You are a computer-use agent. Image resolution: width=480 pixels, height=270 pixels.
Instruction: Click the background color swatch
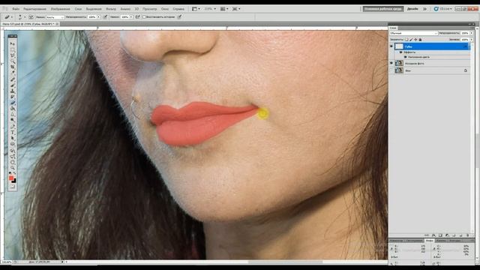[x=14, y=181]
